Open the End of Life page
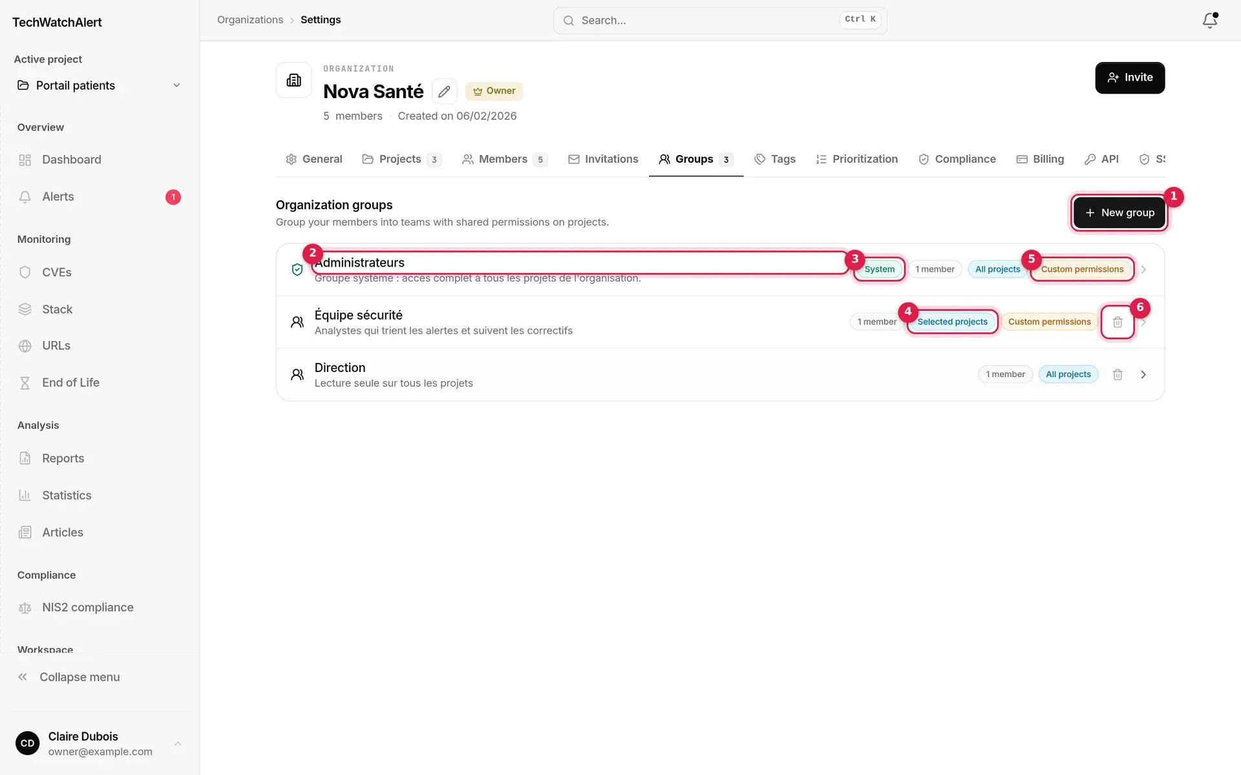Screen dimensions: 1241x775 [x=100, y=383]
